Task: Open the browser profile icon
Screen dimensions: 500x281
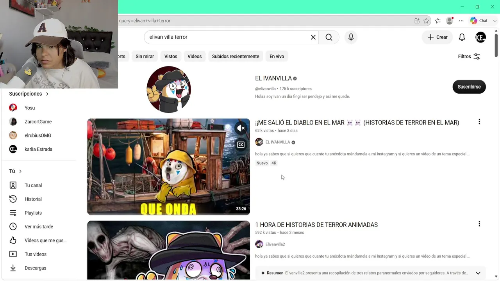Action: pos(450,21)
